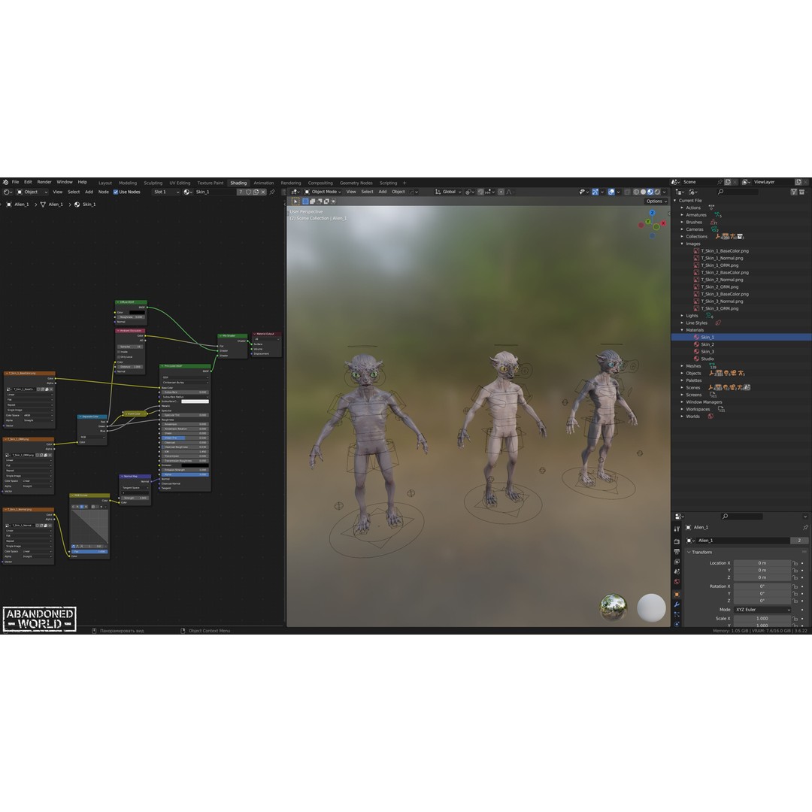812x812 pixels.
Task: Open the node editor shader type Object dropdown
Action: pos(32,192)
